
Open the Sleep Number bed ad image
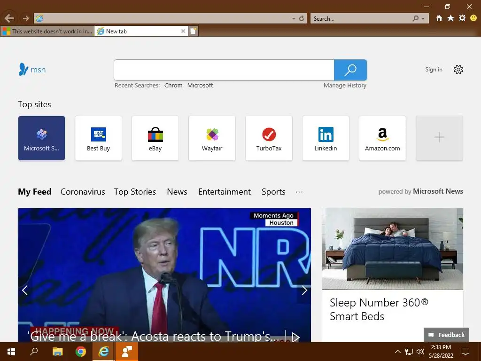pyautogui.click(x=392, y=249)
